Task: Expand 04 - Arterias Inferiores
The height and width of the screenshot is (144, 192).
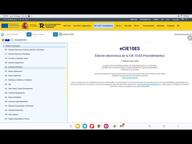Action: [35, 67]
